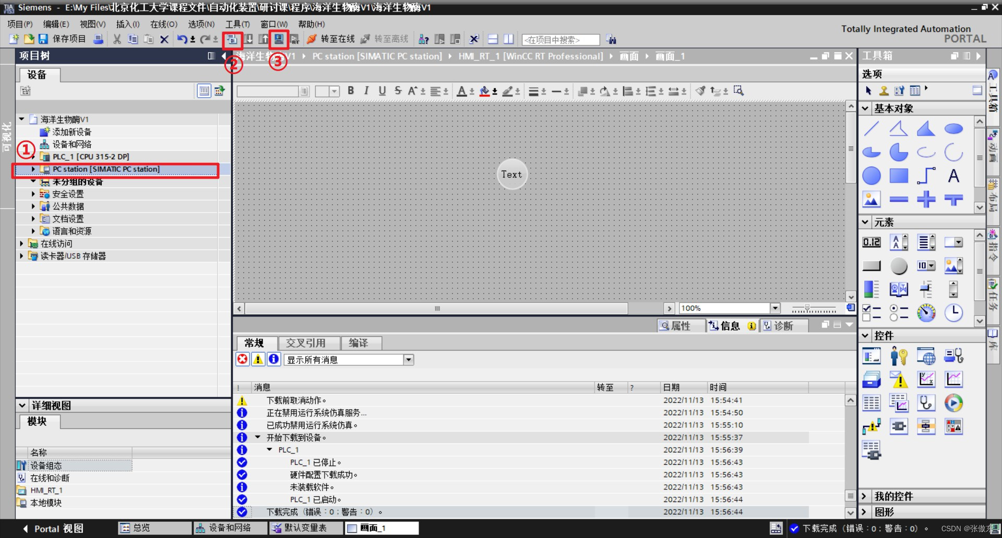Select the Graphic view tool in 基本对象
The image size is (1002, 538).
871,199
